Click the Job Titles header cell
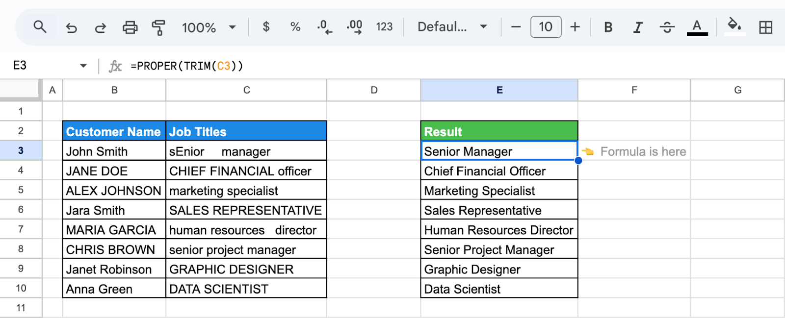785x318 pixels. tap(246, 131)
